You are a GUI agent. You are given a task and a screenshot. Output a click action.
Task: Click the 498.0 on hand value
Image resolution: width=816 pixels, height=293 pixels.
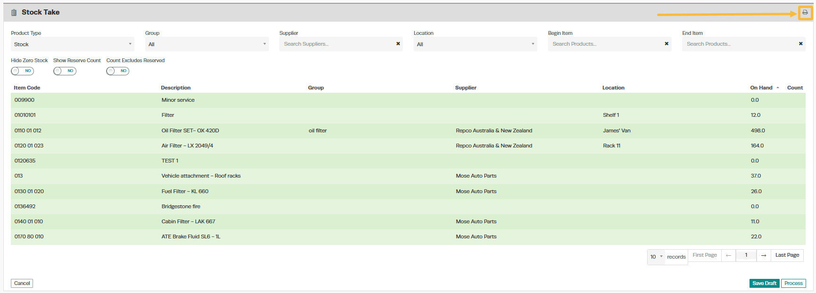(758, 130)
